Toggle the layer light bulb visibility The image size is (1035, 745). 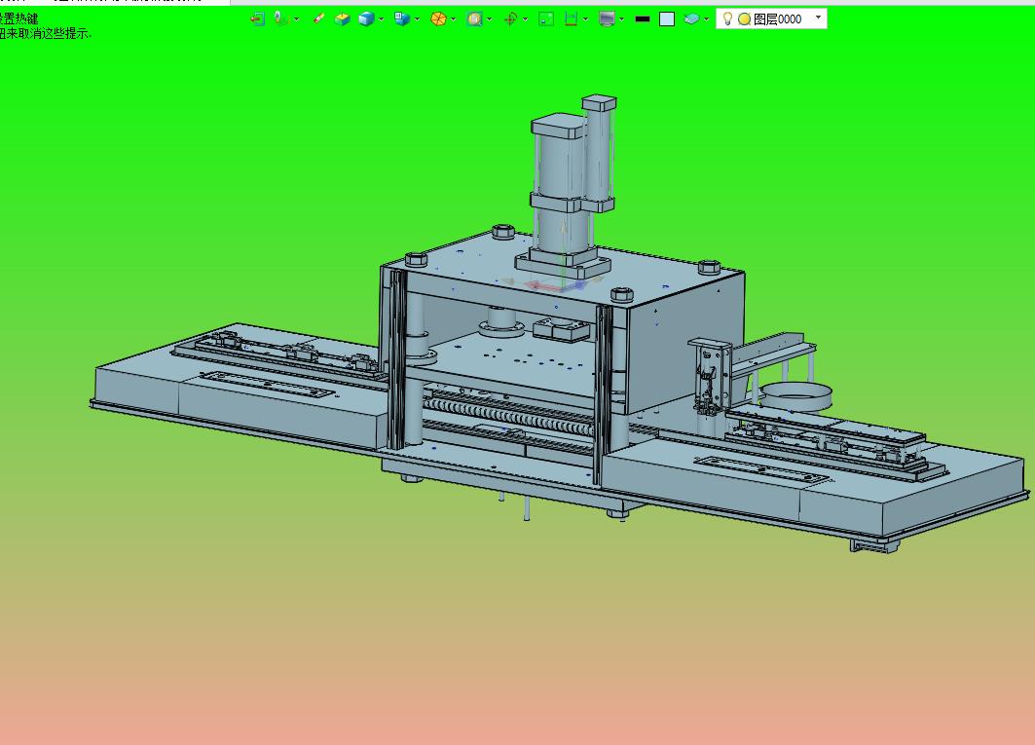click(727, 19)
